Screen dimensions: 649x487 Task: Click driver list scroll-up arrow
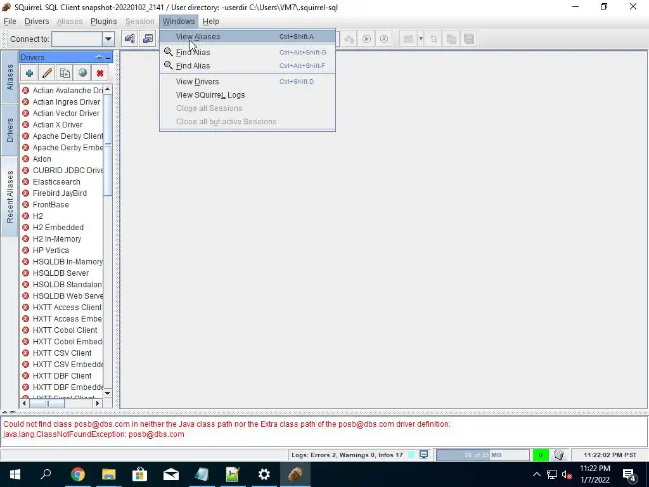pyautogui.click(x=108, y=89)
